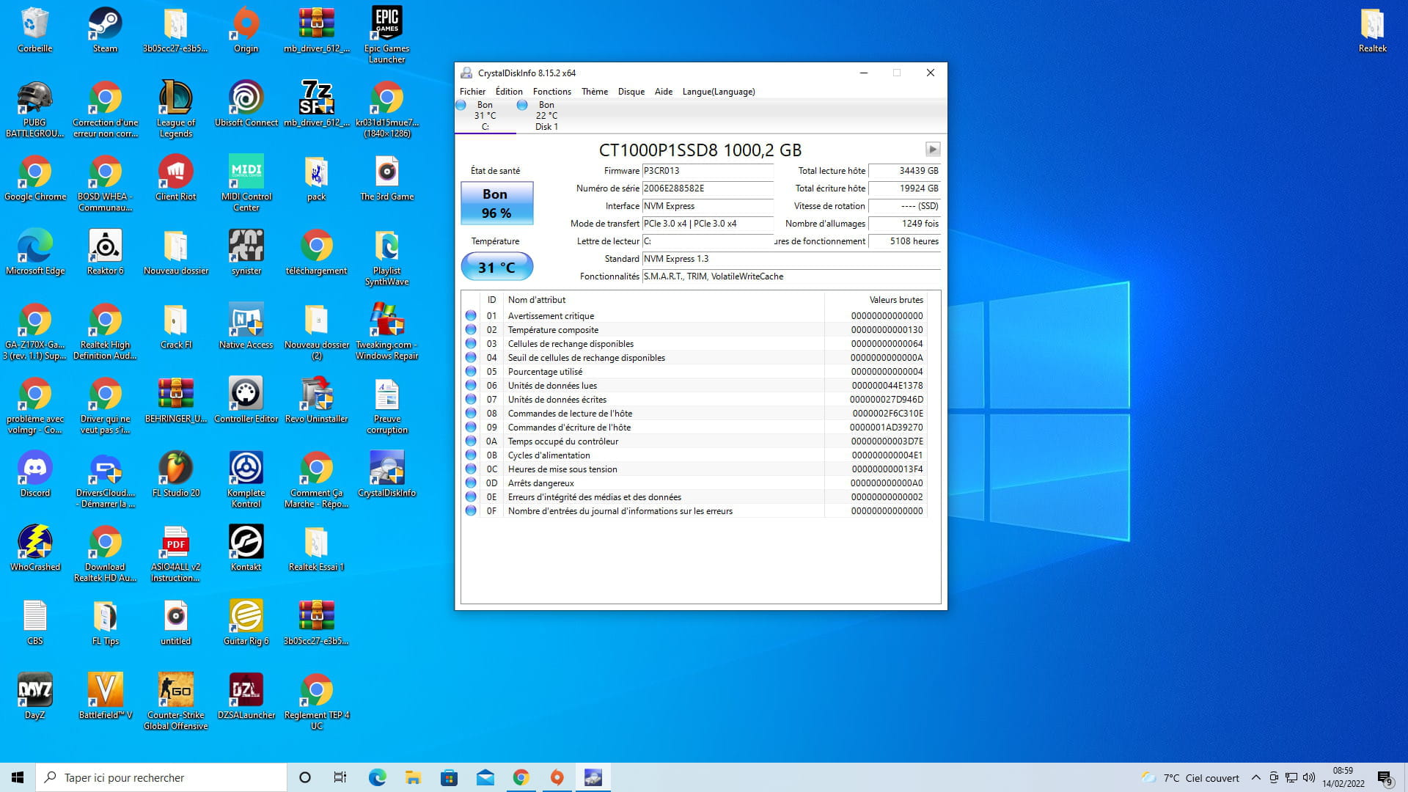The image size is (1408, 792).
Task: Launch Counter-Strike Global Offensive icon
Action: (175, 702)
